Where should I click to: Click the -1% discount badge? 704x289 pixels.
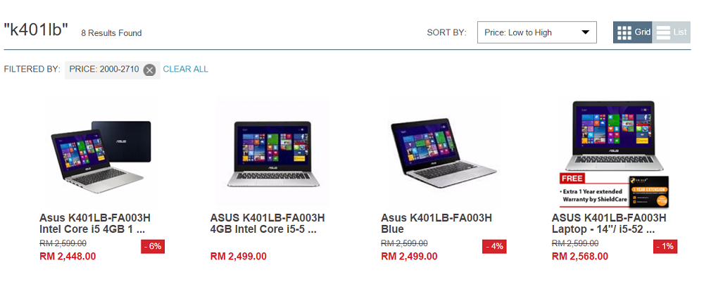point(665,246)
